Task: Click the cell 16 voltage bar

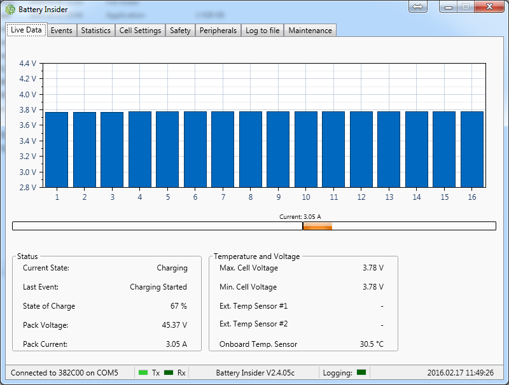Action: (x=471, y=150)
